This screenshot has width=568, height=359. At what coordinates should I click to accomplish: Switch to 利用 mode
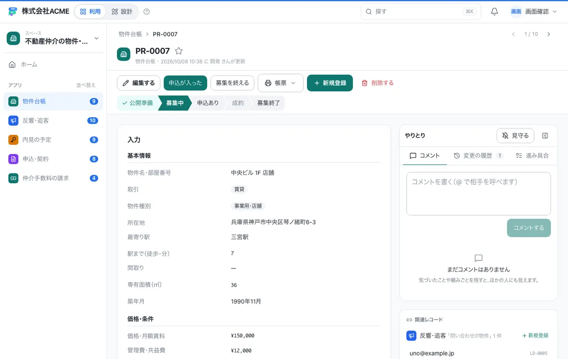(x=91, y=12)
